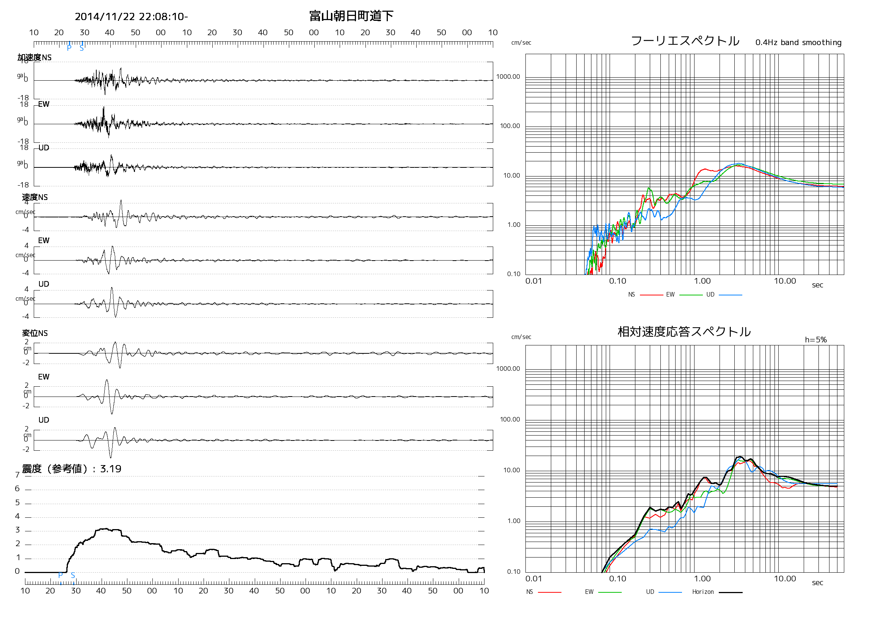Click the Fourier spectrum peak near 3 sec
The width and height of the screenshot is (878, 620).
738,164
